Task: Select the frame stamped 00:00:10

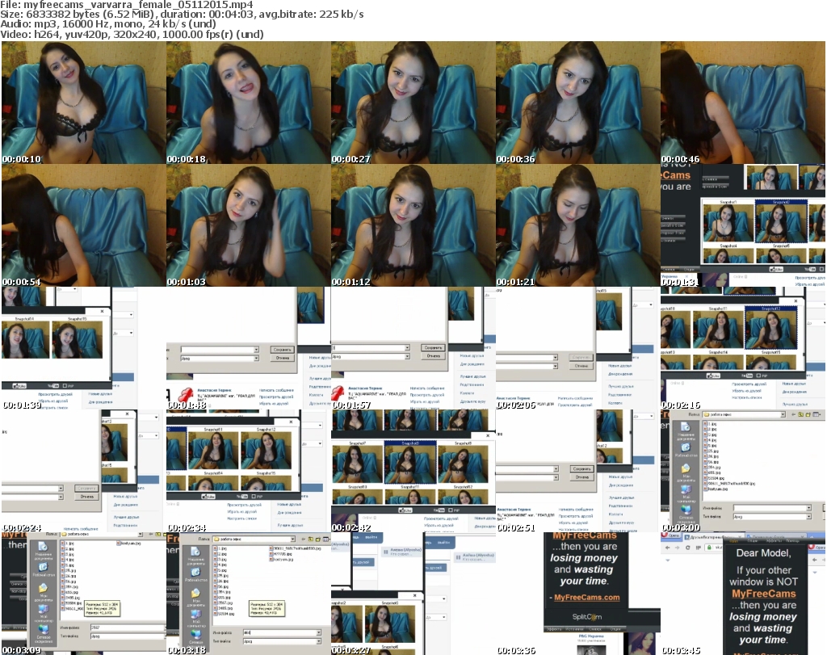Action: (x=84, y=103)
